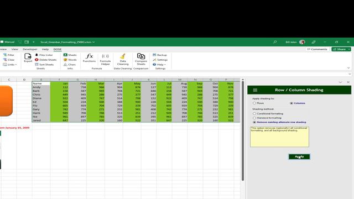Collapse the ribbon with the chevron

pyautogui.click(x=348, y=68)
